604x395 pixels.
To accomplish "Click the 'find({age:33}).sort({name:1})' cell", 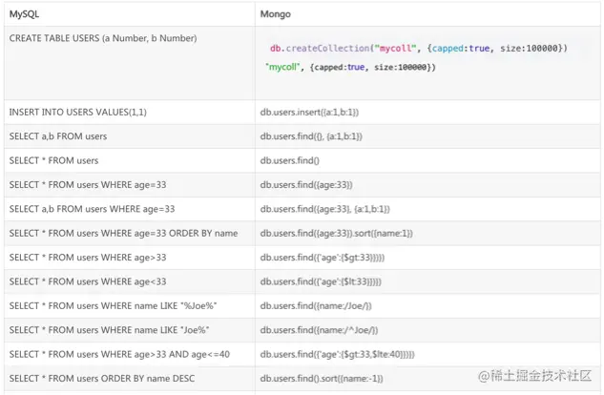I will [x=427, y=234].
